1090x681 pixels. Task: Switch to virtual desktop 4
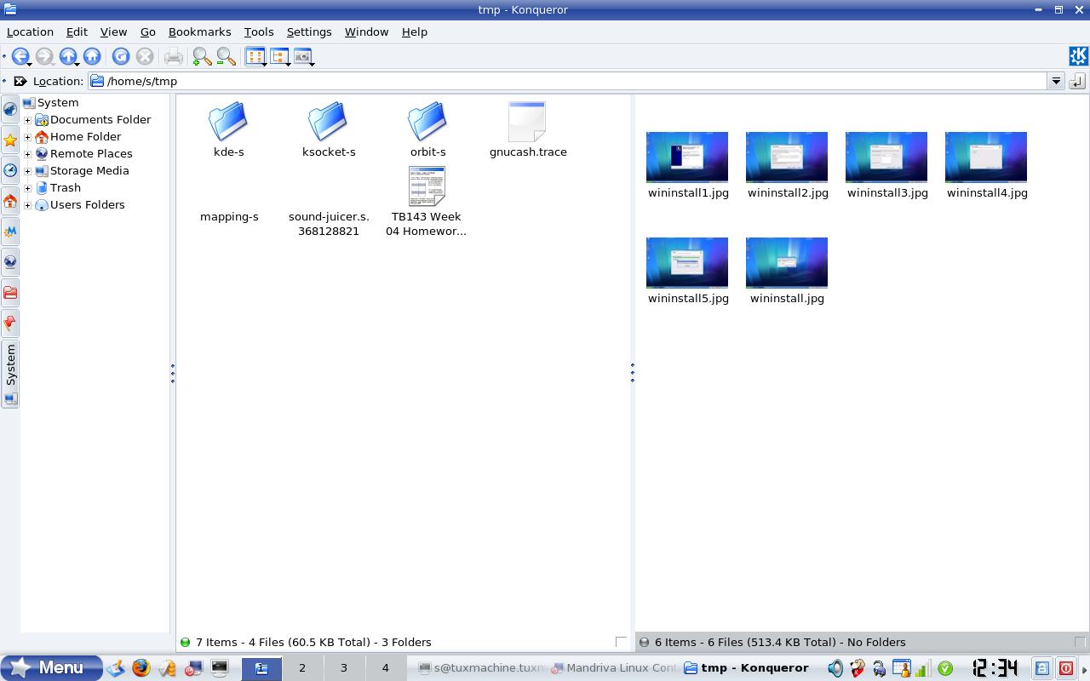coord(385,668)
